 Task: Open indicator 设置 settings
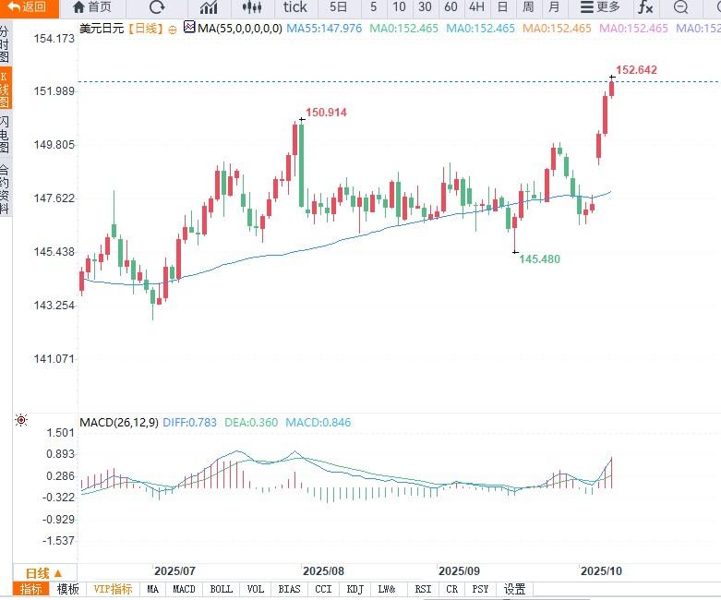click(514, 589)
